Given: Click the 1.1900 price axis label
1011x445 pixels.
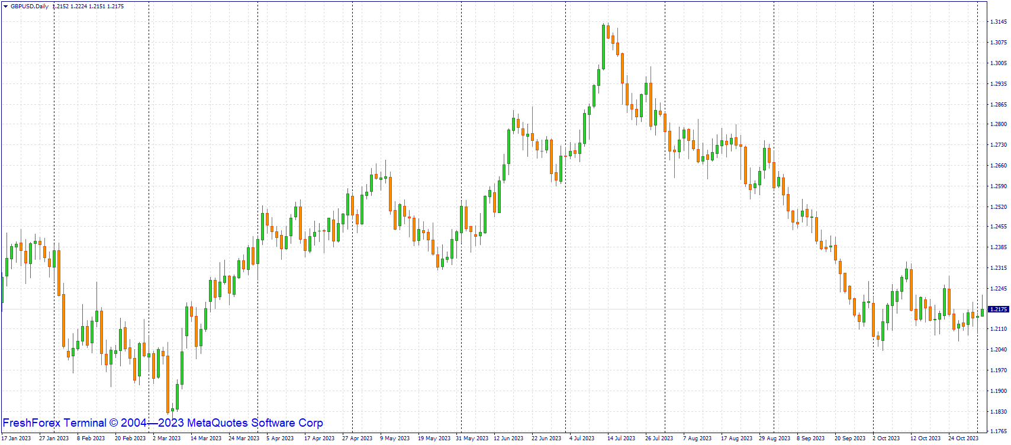Looking at the screenshot, I should pos(999,391).
